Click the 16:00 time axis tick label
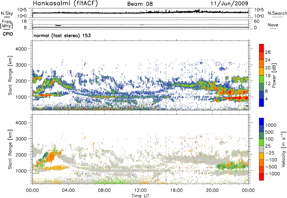Viewport: 287px width, 198px height. (176, 190)
